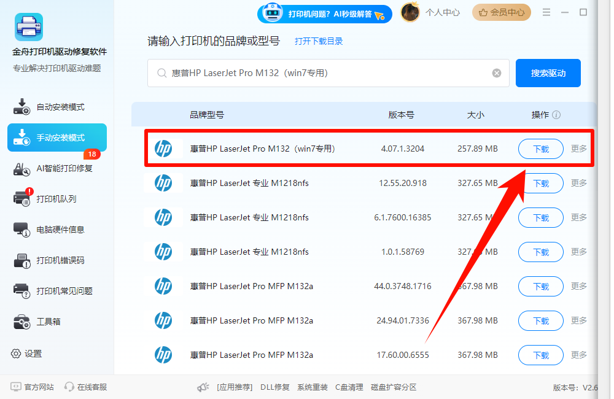Viewport: 614px width, 399px height.
Task: Expand 更多 for M132a 44.0.3748.1716 row
Action: 579,286
